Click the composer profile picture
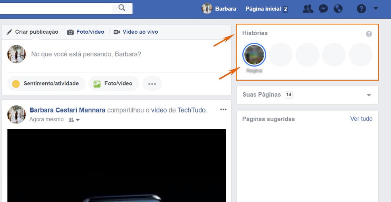391x202 pixels. (16, 54)
